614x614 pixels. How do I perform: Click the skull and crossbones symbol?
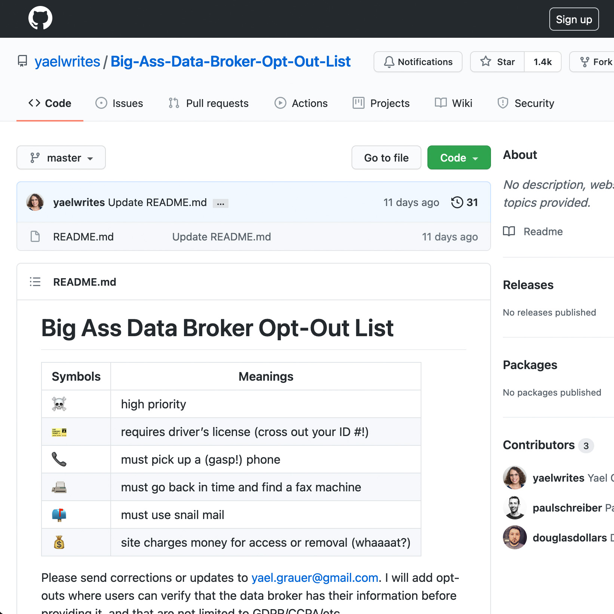point(59,404)
